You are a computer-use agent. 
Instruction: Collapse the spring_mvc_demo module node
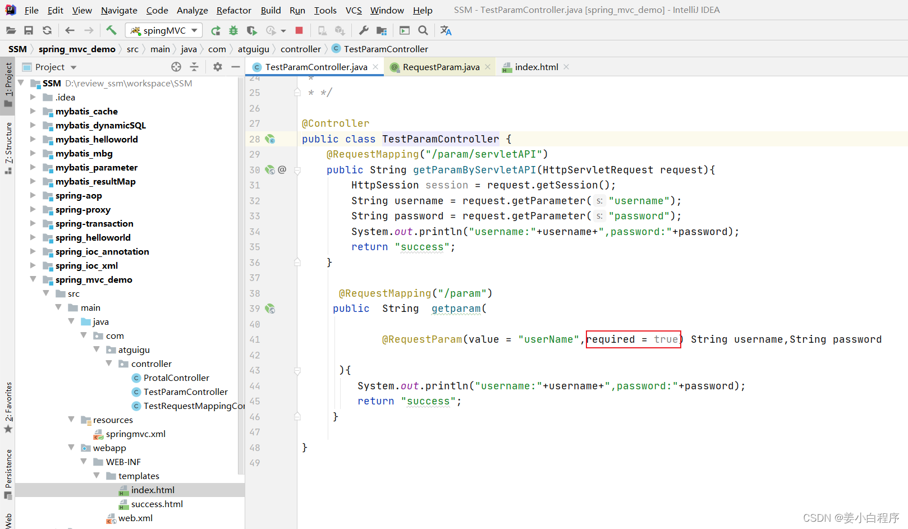[x=33, y=279]
